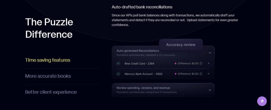
Task: Click Auto-drafted bank reconciliations heading
Action: 142,7
